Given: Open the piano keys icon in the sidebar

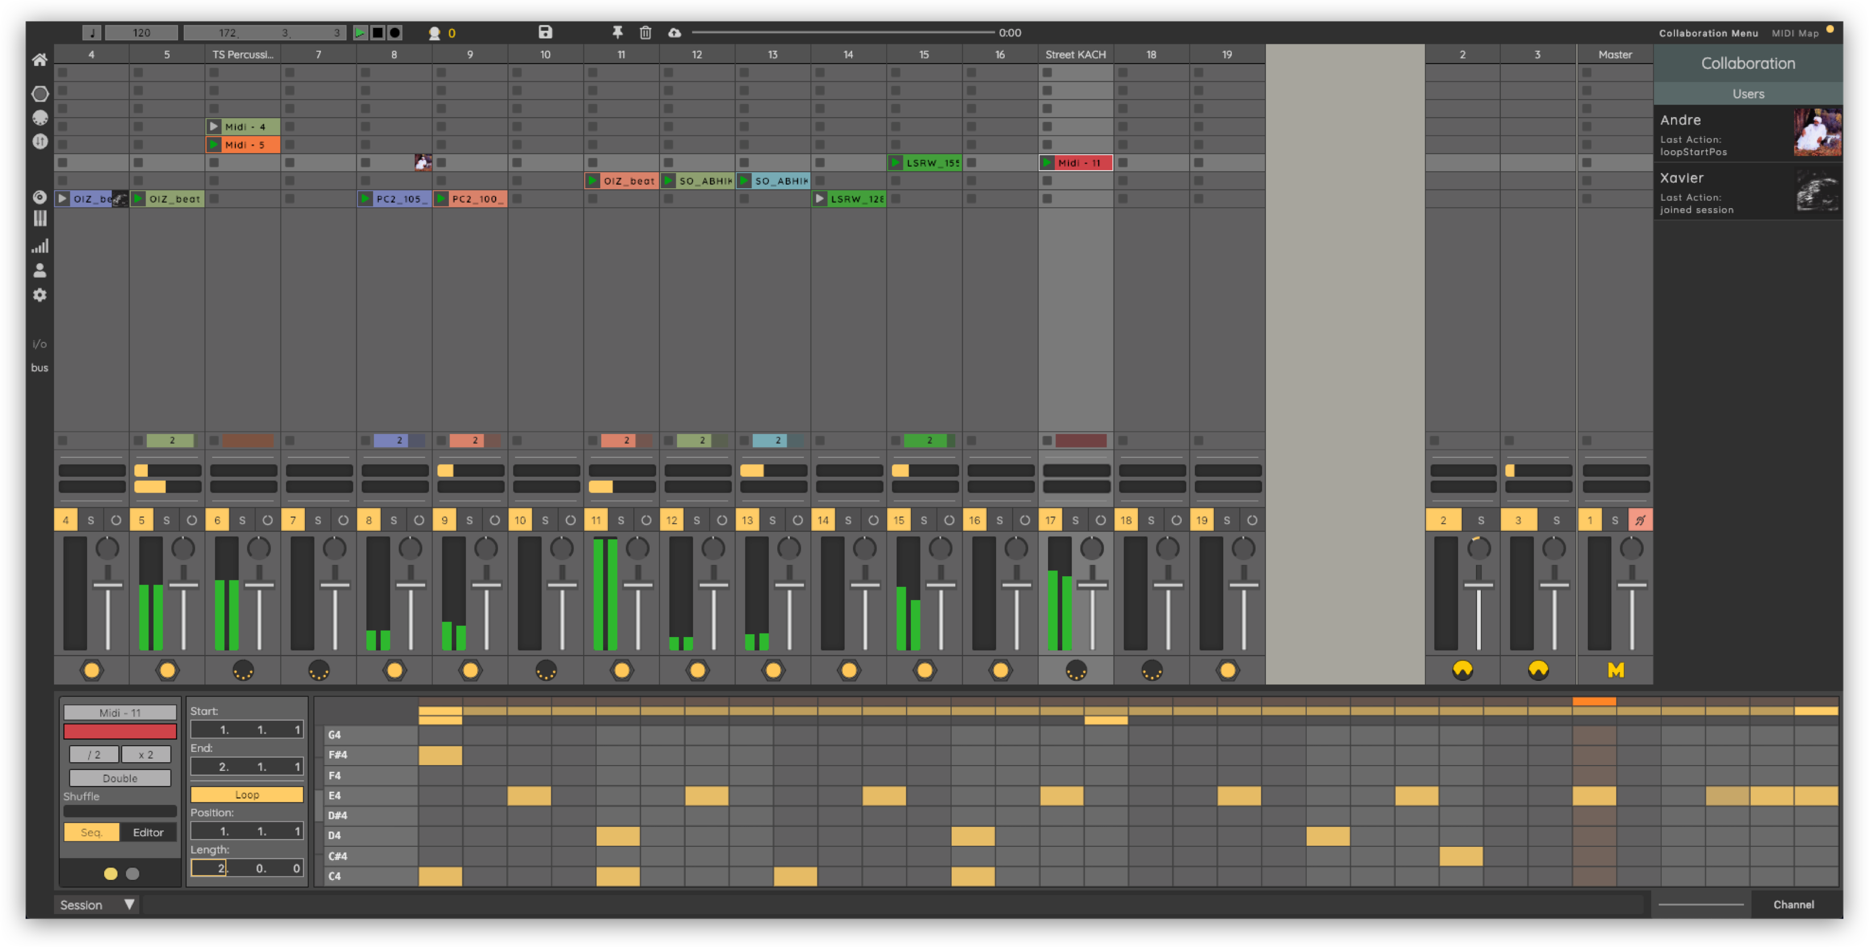Looking at the screenshot, I should tap(40, 218).
